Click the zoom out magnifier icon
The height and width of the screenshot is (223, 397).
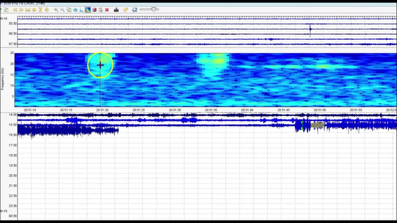tap(62, 10)
